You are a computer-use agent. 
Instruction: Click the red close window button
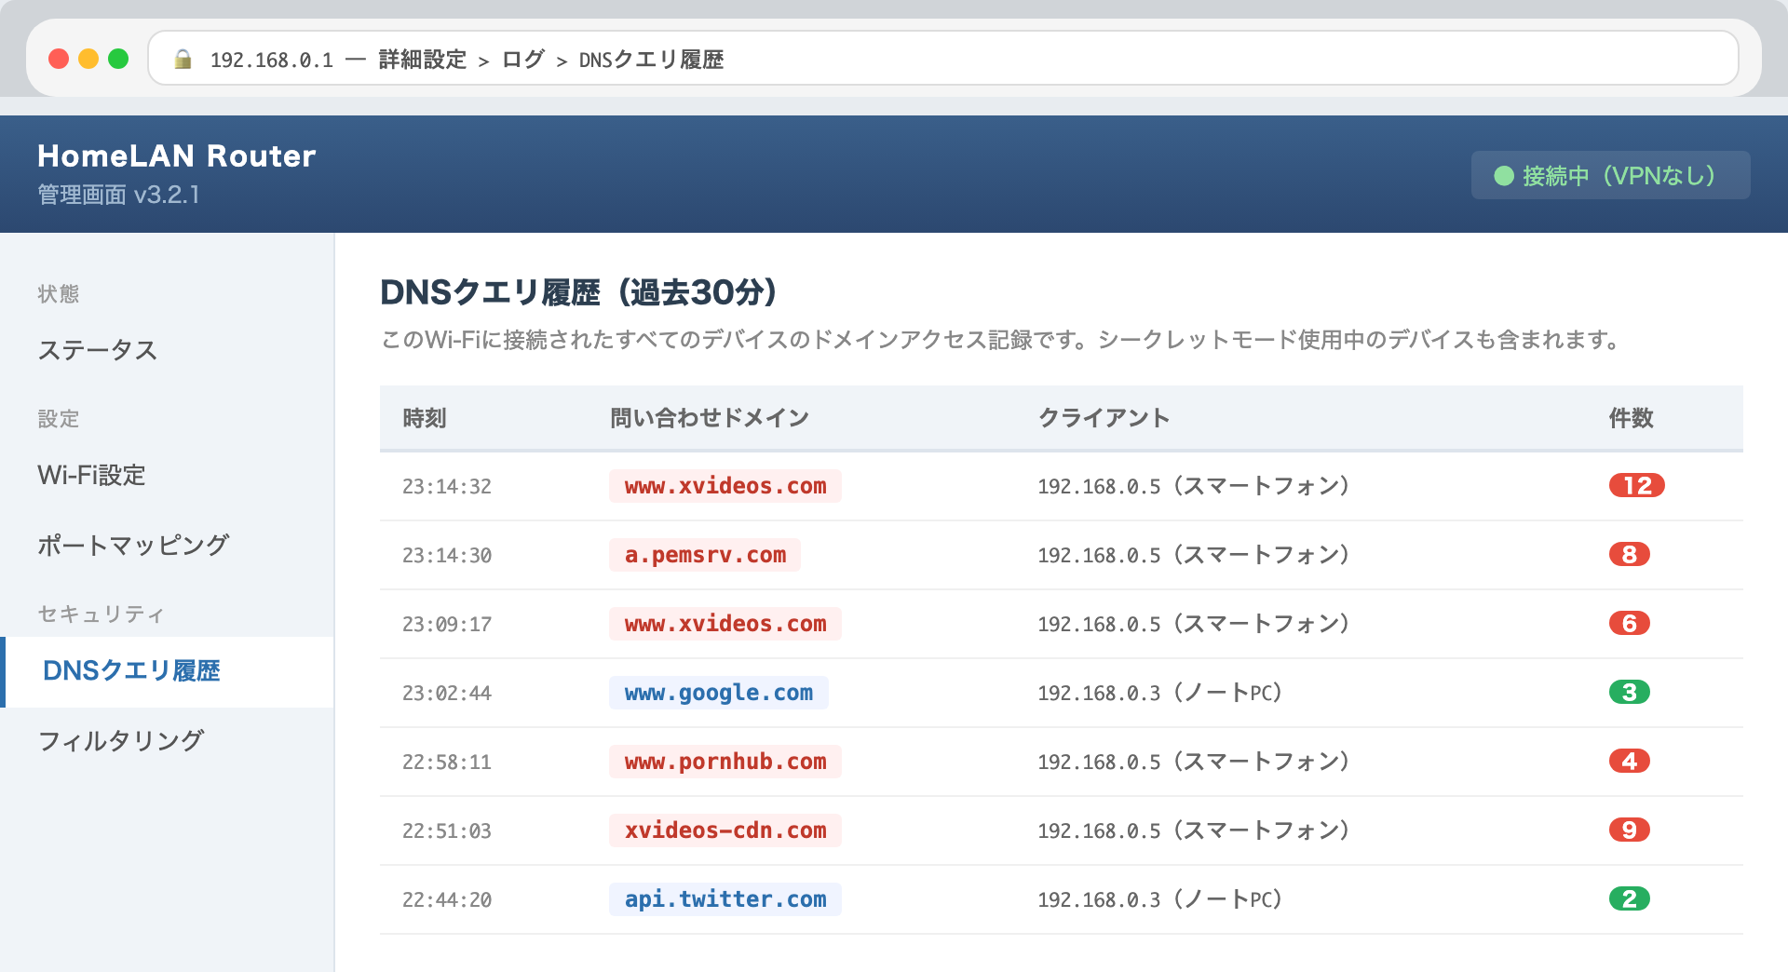[59, 59]
